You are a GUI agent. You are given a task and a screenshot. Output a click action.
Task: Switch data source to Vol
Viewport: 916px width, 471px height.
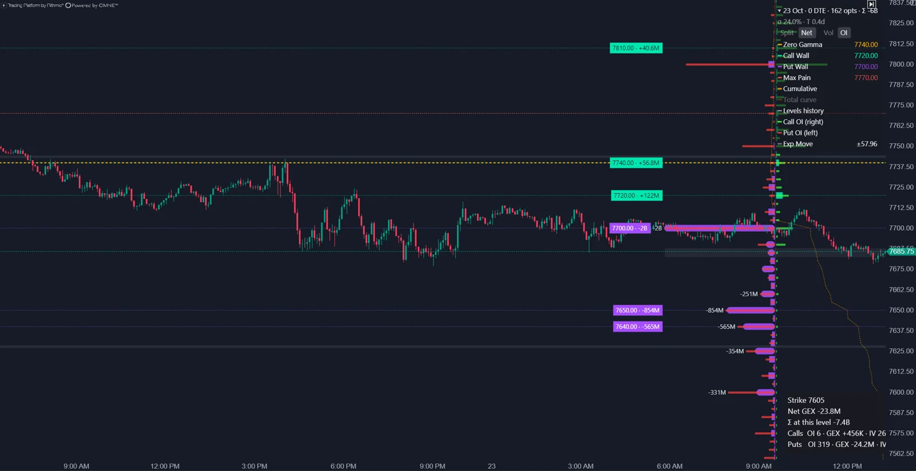828,33
